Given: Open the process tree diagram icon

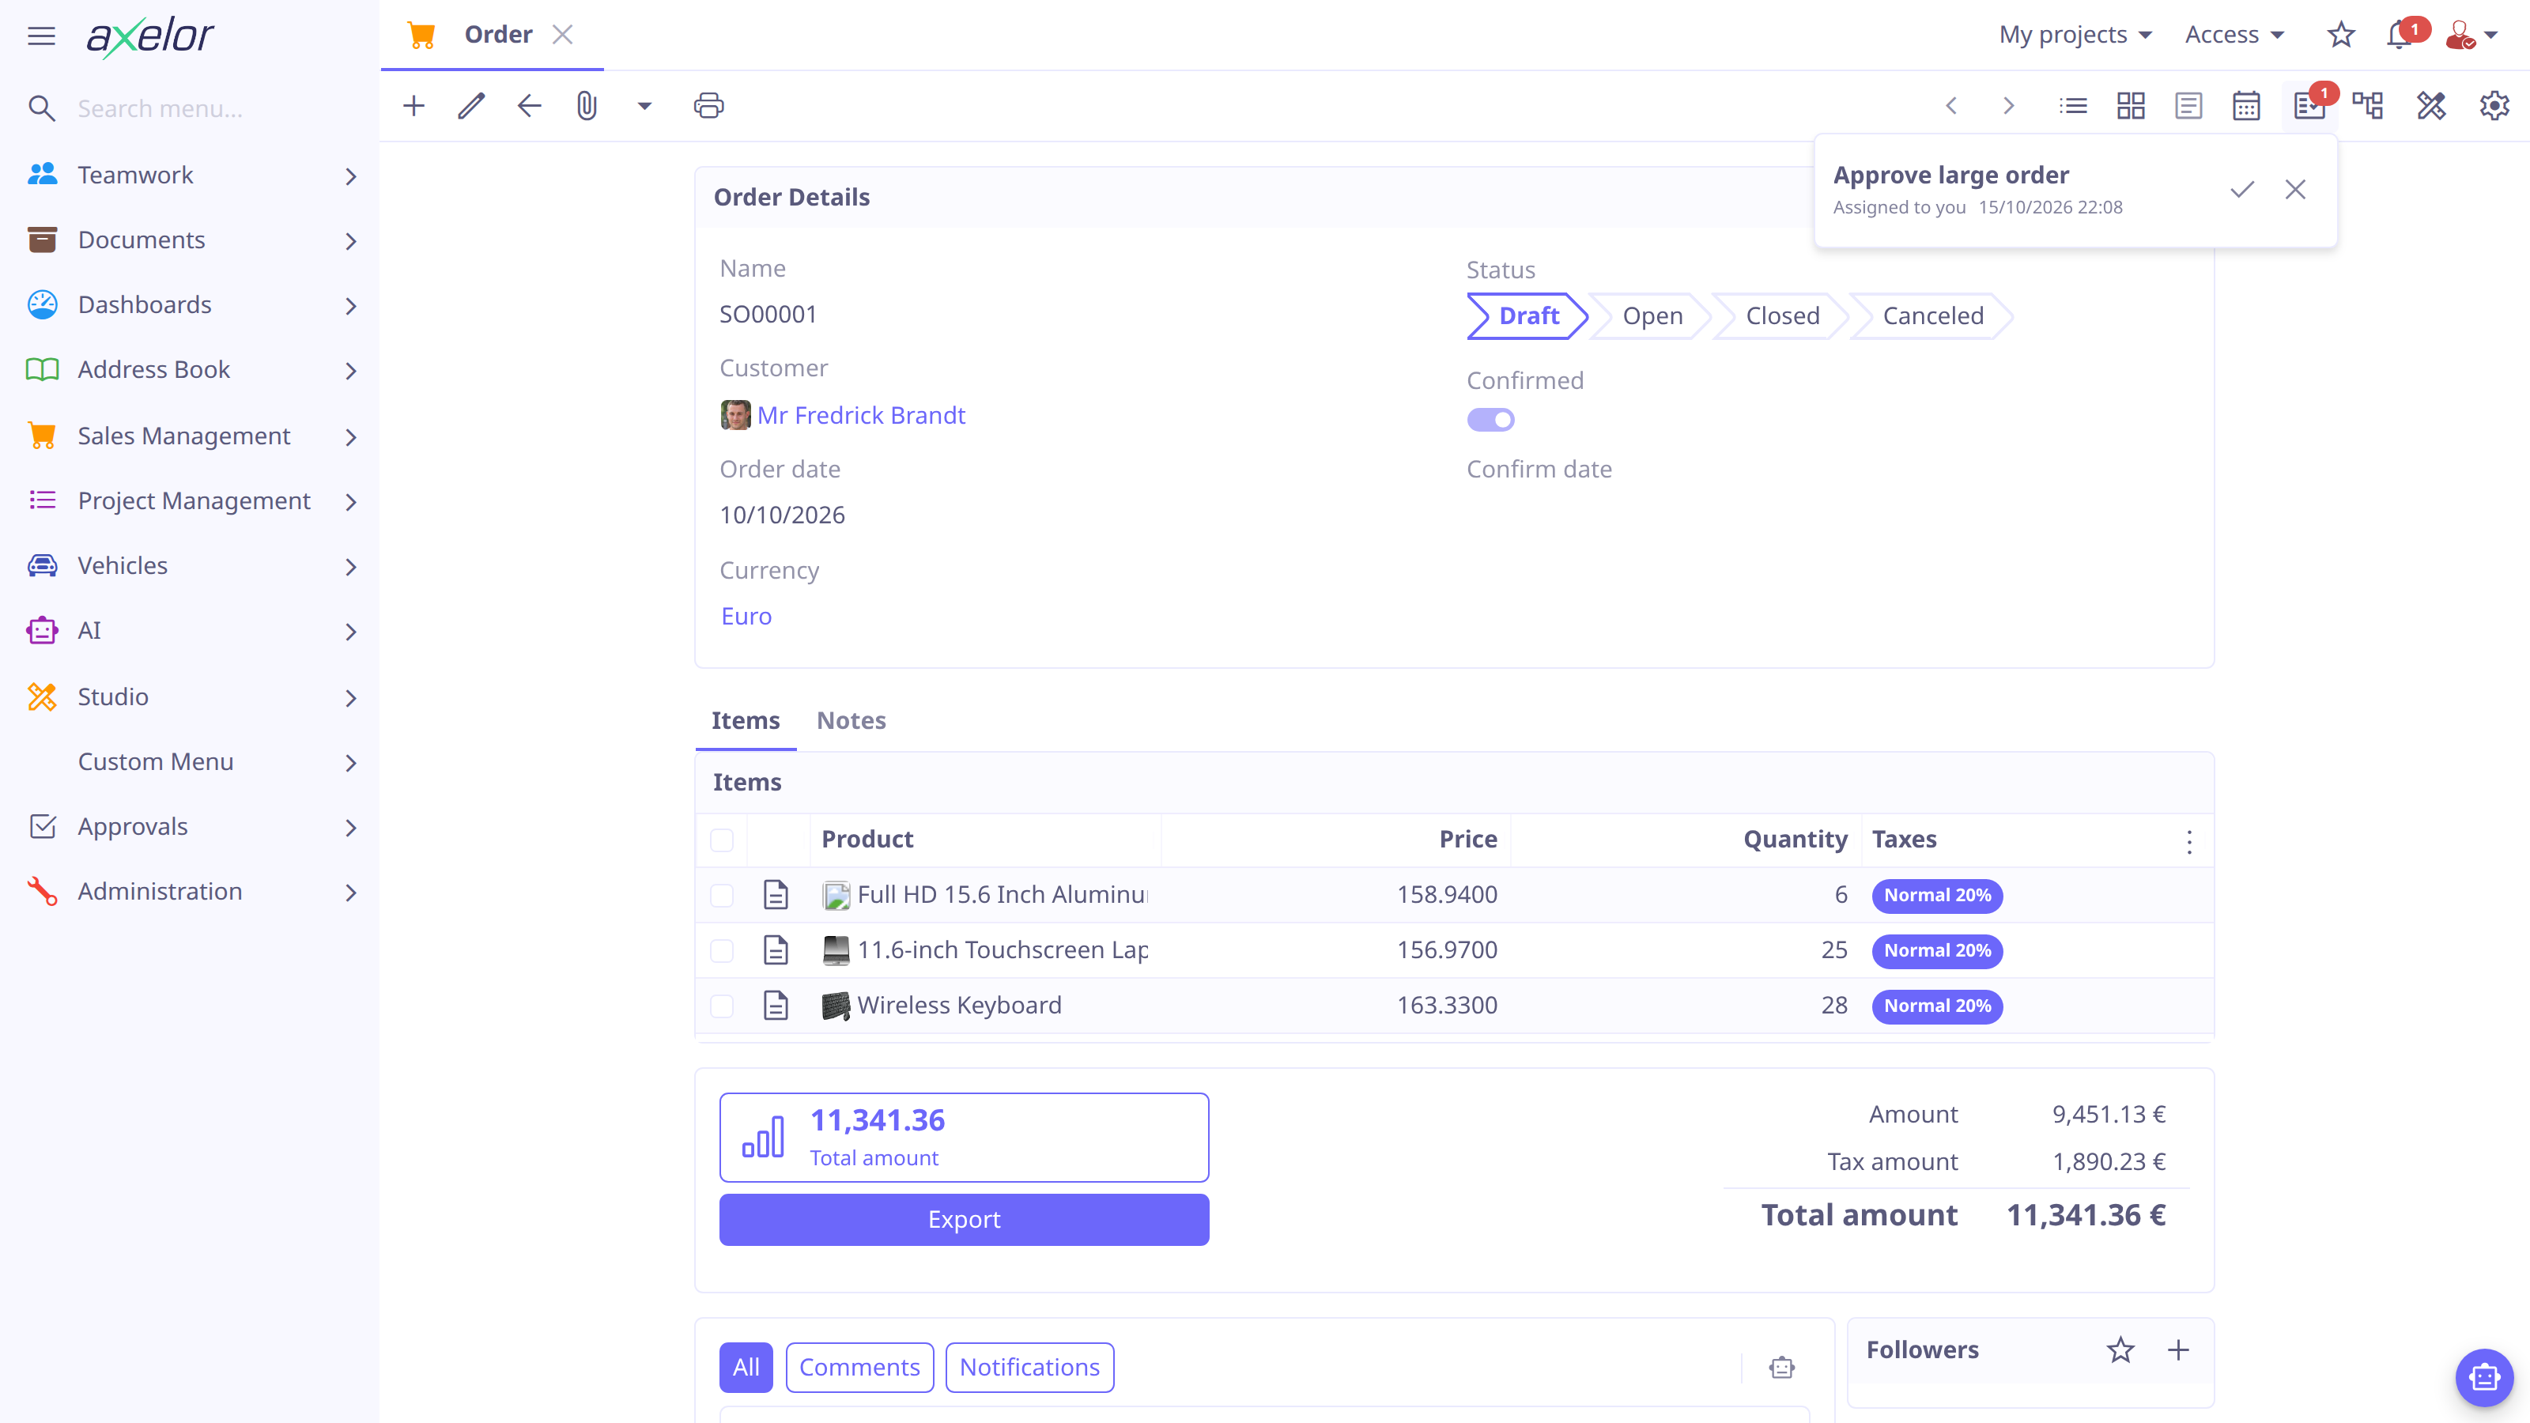Looking at the screenshot, I should pyautogui.click(x=2368, y=106).
